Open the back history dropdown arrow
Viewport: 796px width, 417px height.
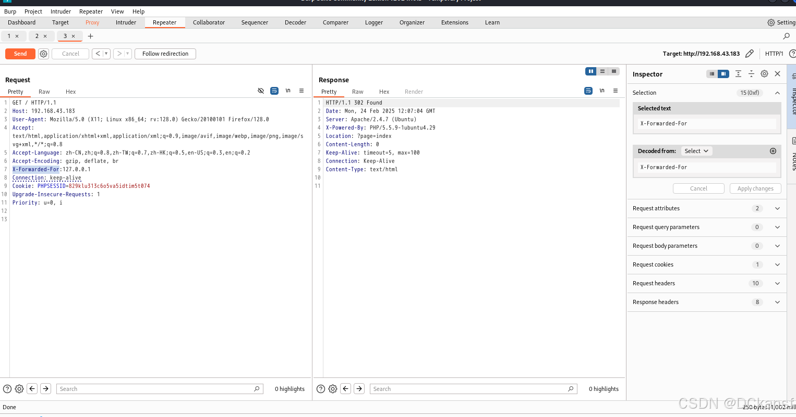click(x=106, y=54)
